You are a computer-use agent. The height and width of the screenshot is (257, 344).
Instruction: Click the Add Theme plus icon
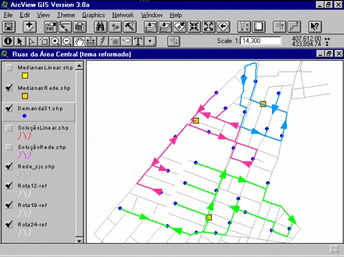click(x=30, y=27)
